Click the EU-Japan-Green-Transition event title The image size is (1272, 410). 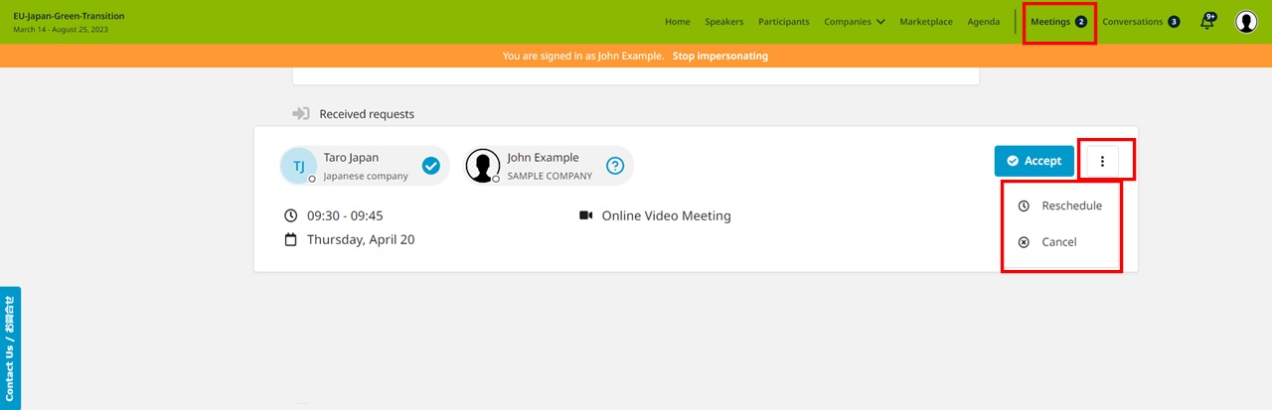pos(69,16)
